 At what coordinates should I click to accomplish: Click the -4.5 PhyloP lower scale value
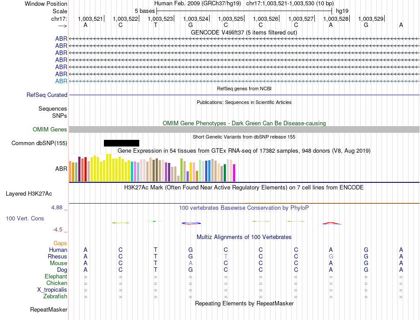(57, 230)
